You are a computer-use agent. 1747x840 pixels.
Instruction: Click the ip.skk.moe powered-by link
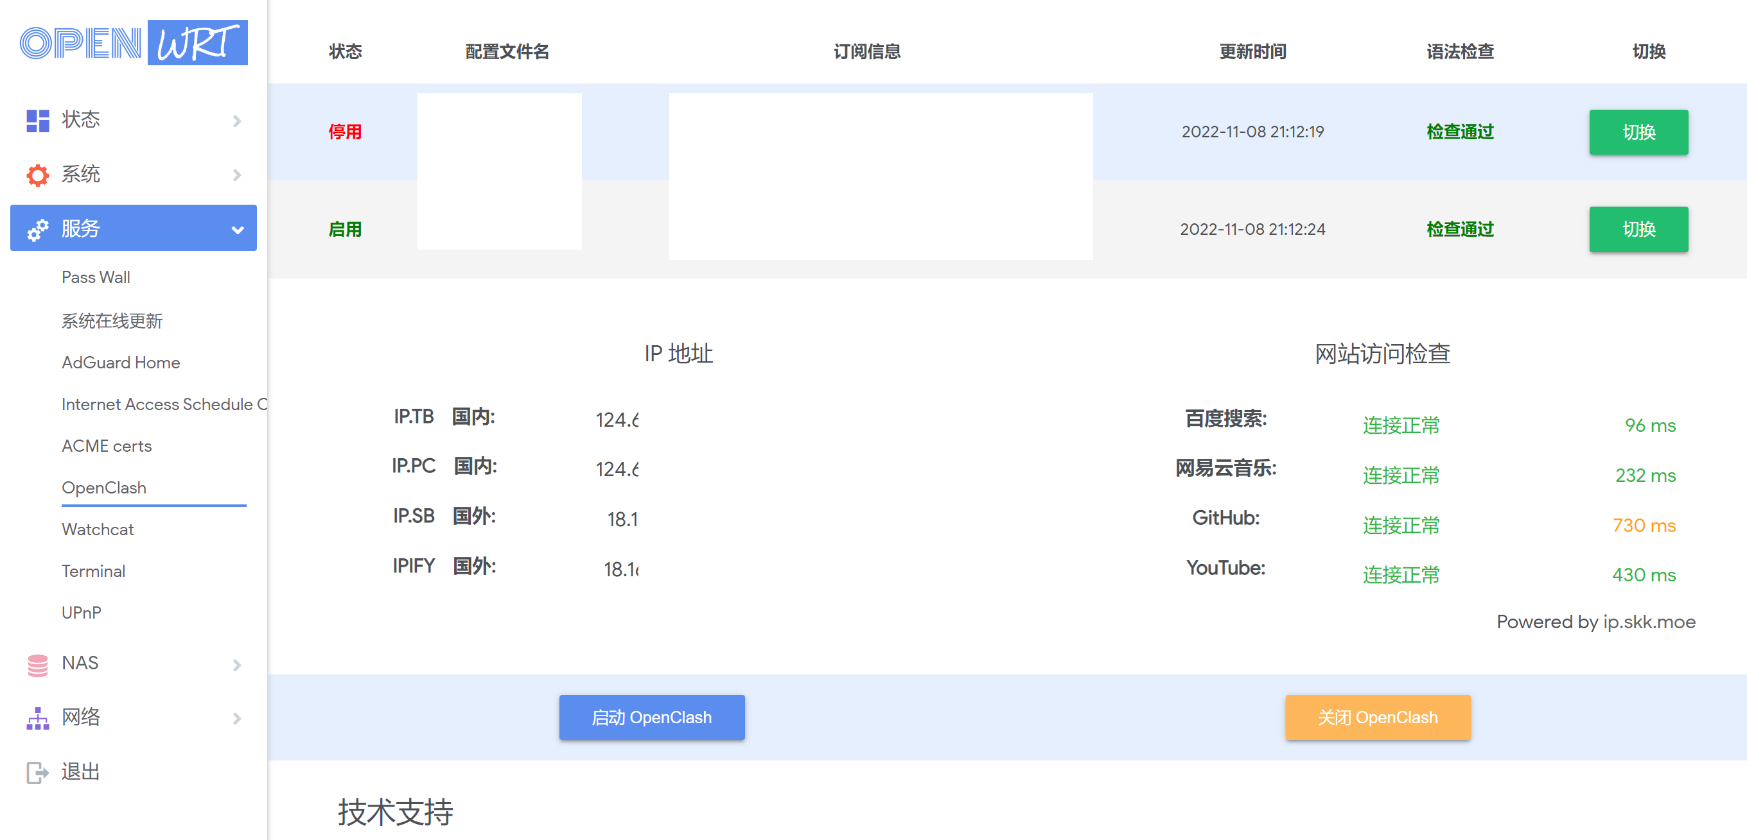1649,622
